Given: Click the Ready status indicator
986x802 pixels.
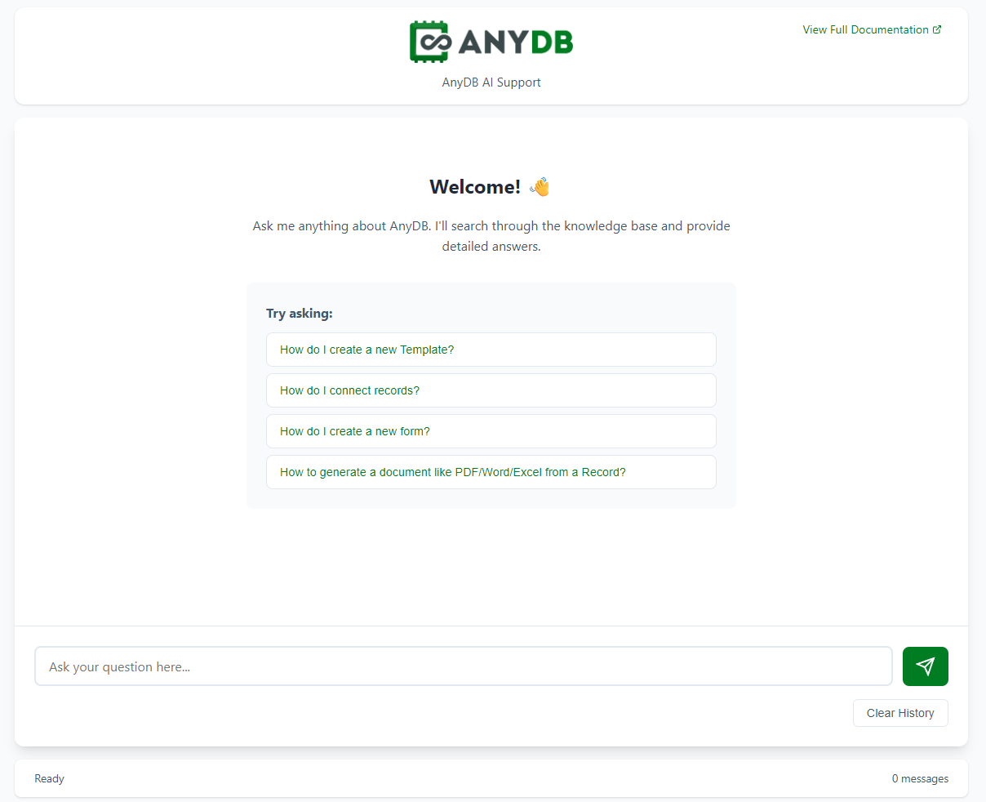Looking at the screenshot, I should tap(49, 778).
